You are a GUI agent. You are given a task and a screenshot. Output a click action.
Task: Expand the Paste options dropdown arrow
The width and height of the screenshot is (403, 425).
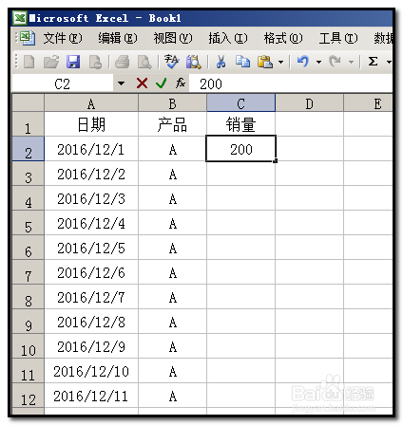[x=280, y=62]
